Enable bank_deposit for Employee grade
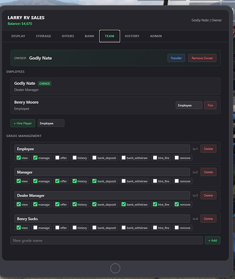 [94, 158]
